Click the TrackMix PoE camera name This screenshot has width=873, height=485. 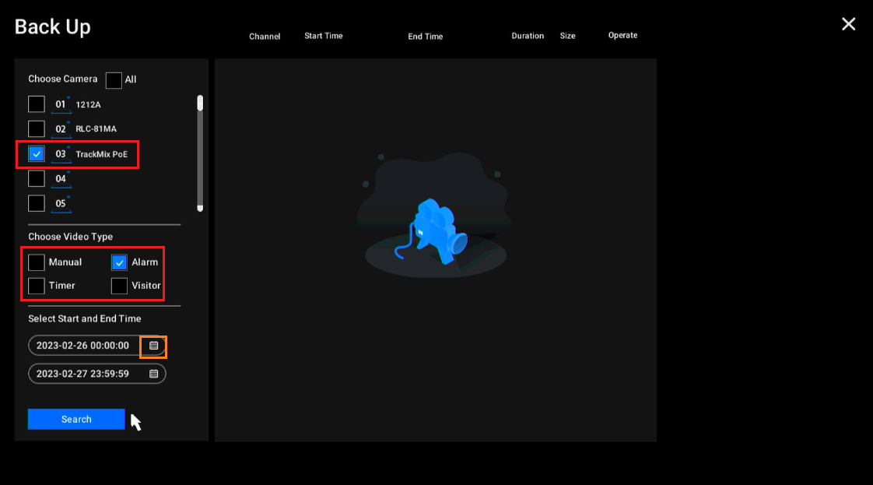tap(101, 154)
